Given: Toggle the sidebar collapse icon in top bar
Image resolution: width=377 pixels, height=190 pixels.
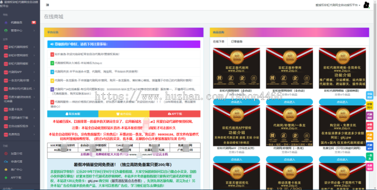Looking at the screenshot, I should [x=47, y=5].
